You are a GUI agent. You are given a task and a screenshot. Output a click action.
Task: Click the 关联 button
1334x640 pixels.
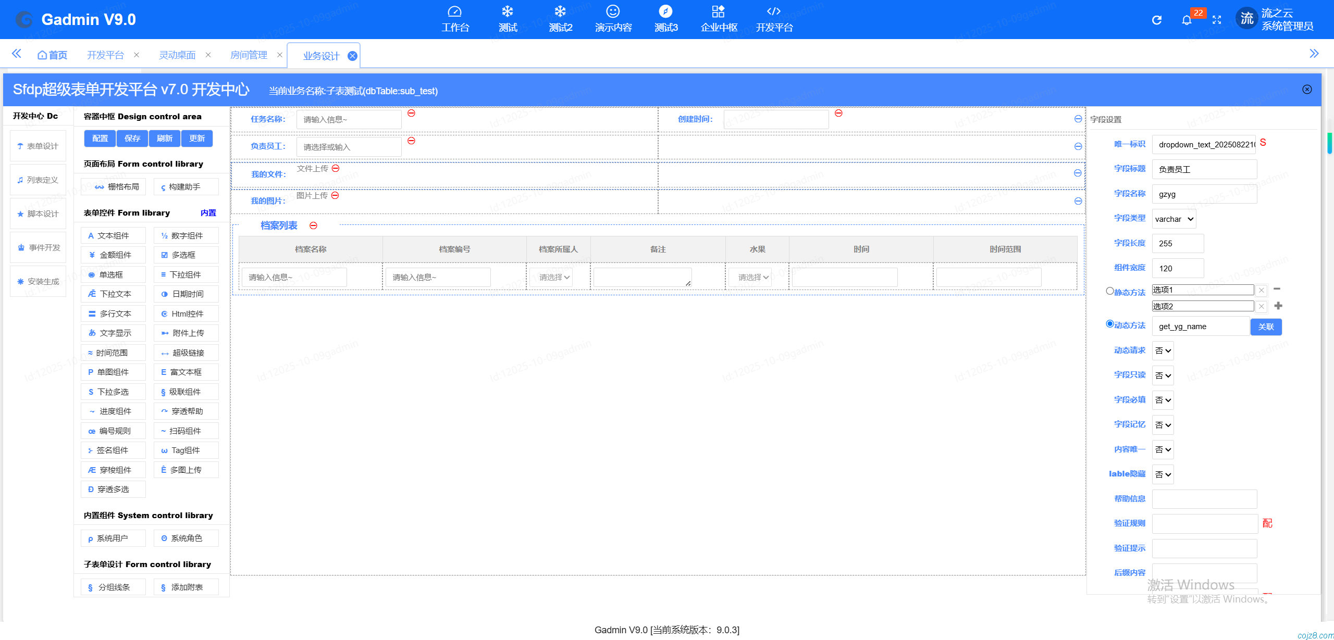[1266, 327]
